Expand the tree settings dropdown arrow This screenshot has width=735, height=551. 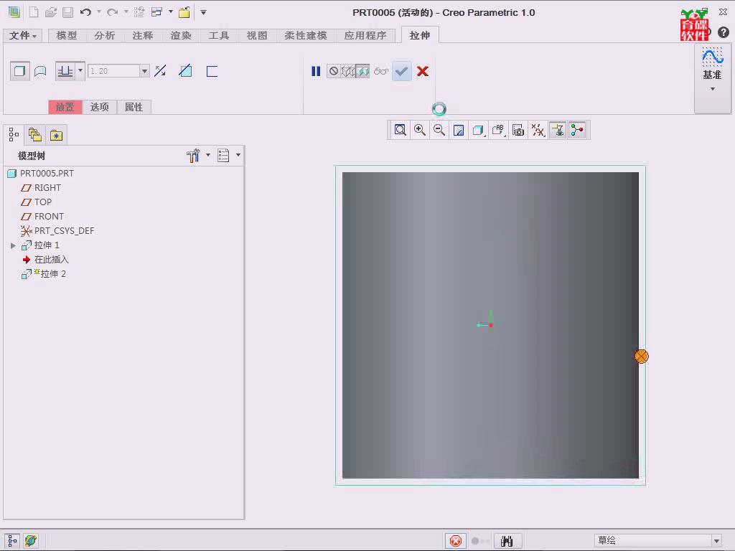[208, 155]
